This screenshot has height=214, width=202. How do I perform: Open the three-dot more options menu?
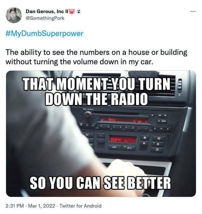pyautogui.click(x=193, y=11)
